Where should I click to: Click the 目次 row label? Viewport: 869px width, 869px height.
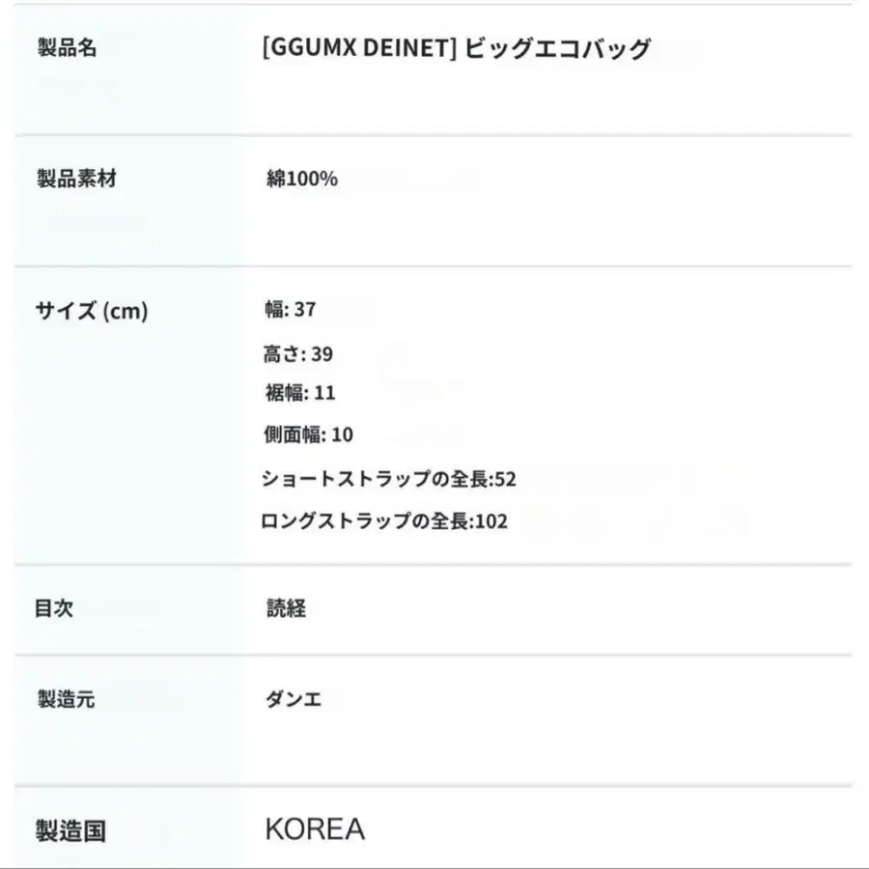pyautogui.click(x=56, y=608)
